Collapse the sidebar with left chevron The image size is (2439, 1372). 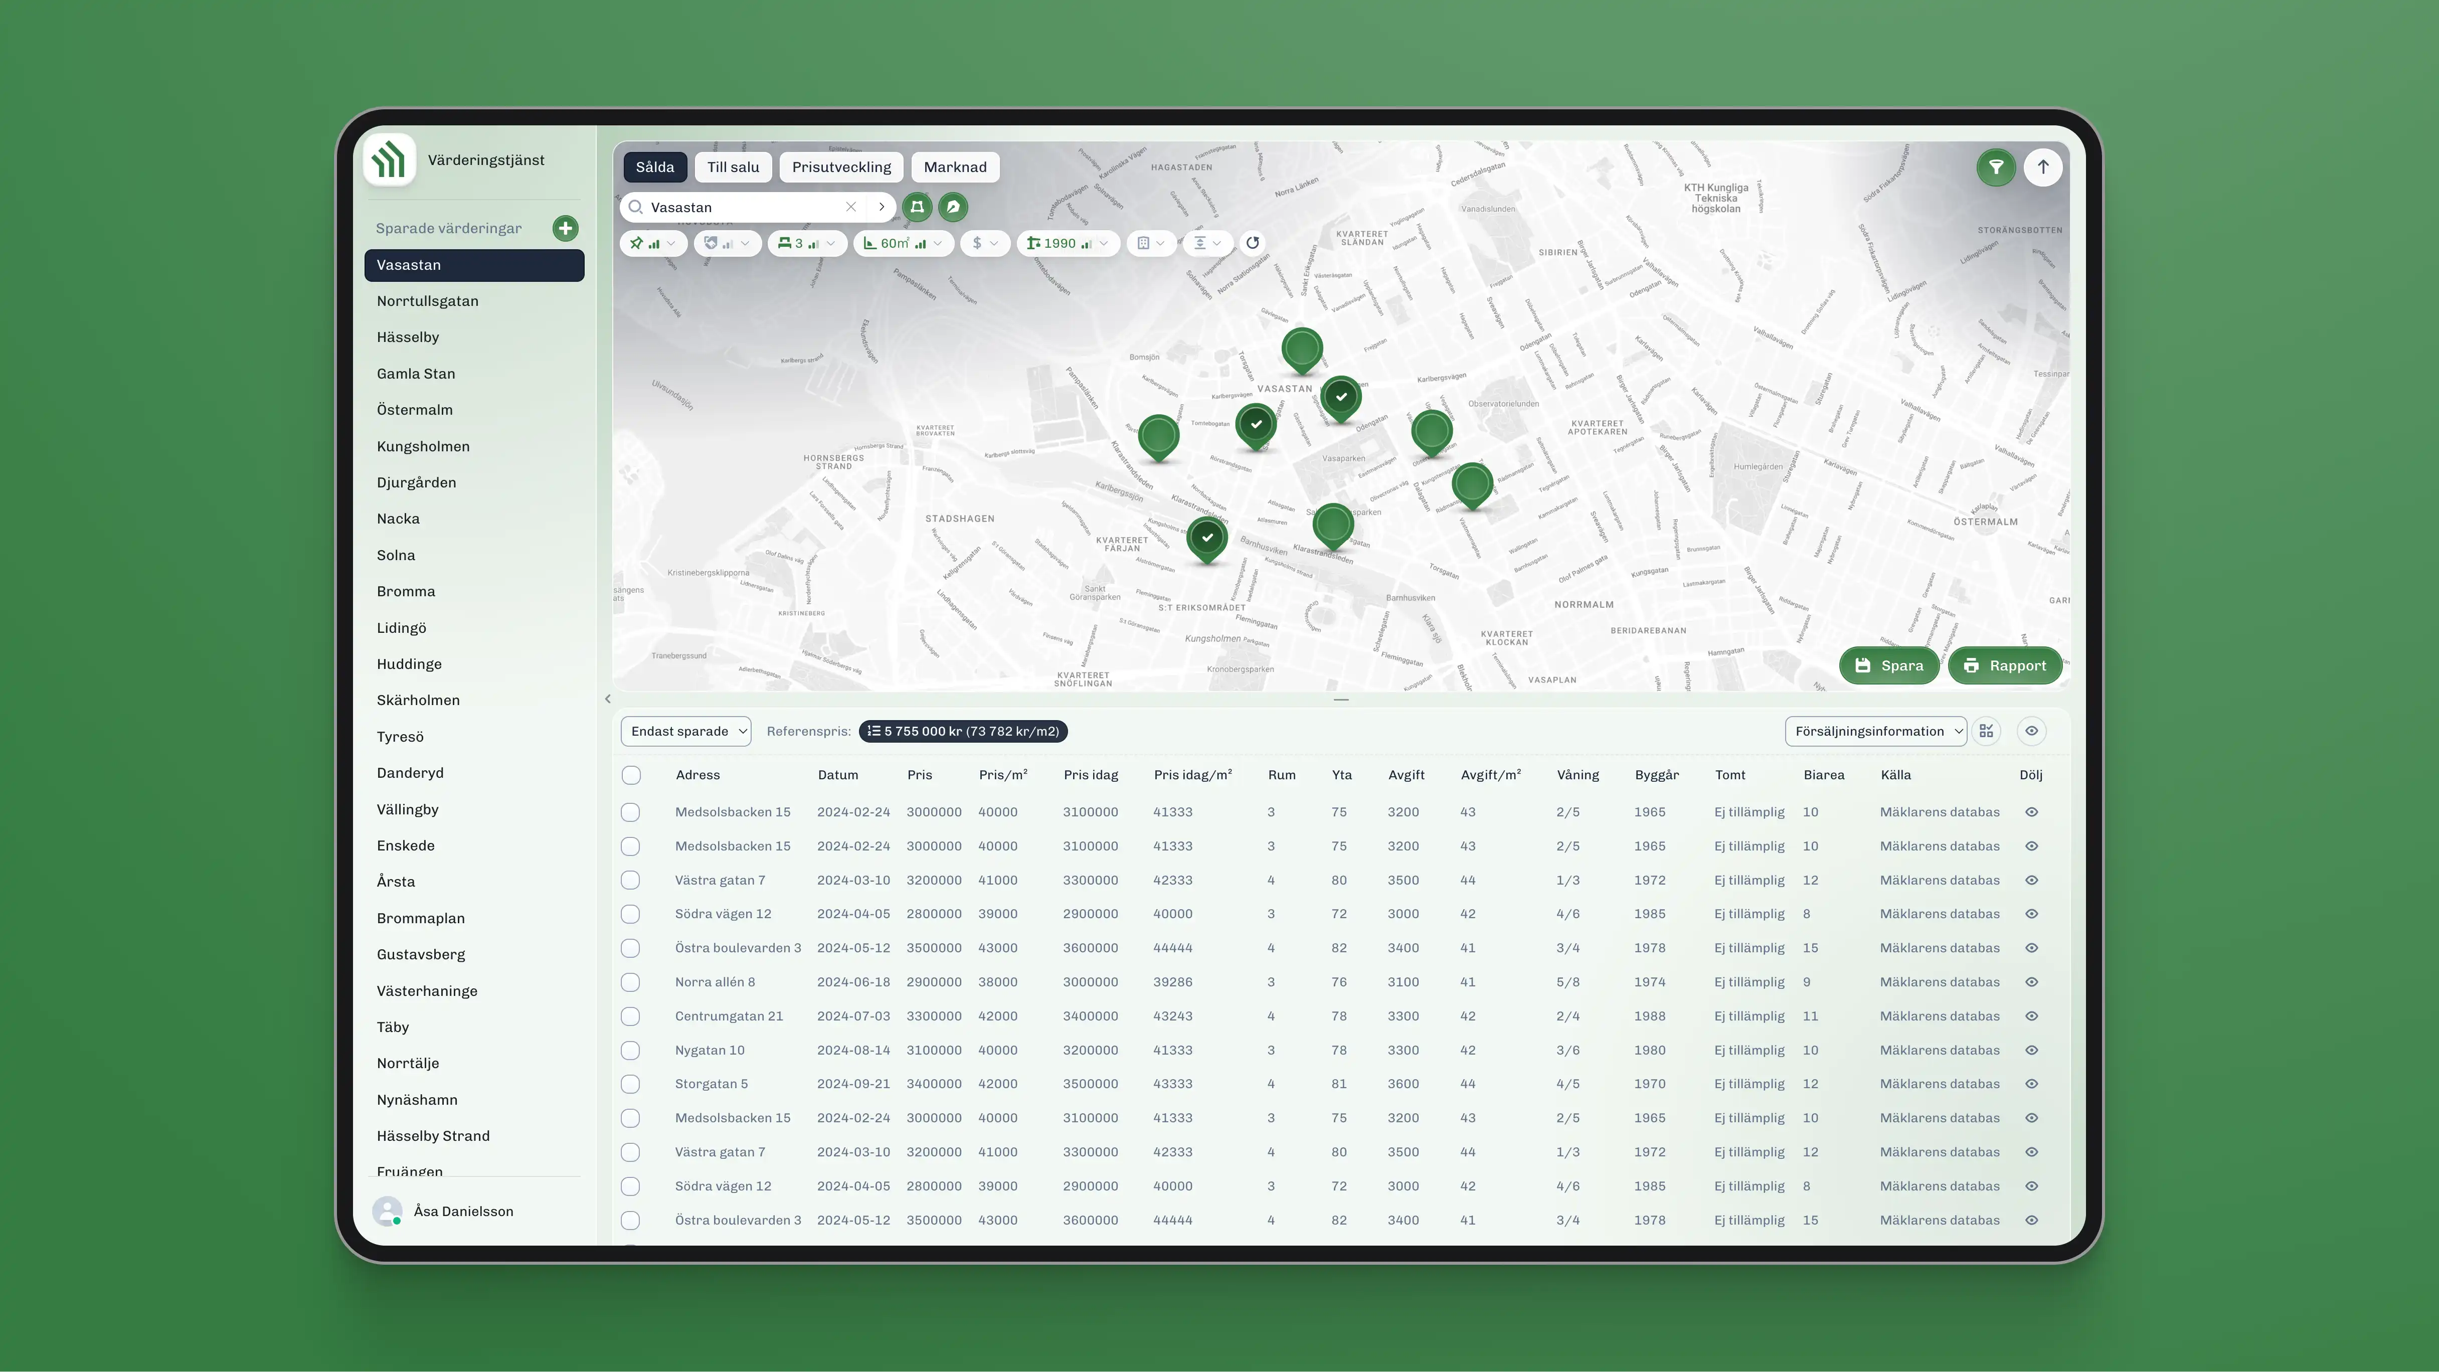(608, 699)
